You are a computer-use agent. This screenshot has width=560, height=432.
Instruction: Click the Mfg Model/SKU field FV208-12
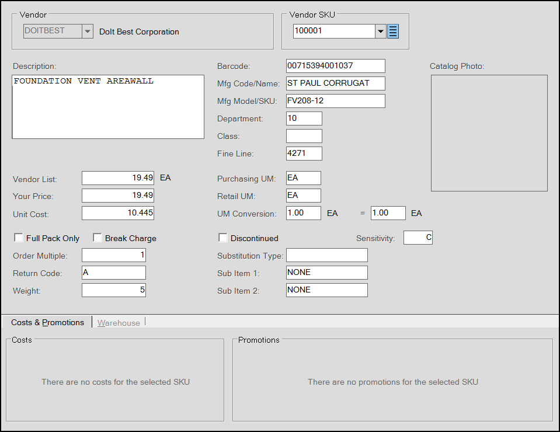tap(336, 101)
